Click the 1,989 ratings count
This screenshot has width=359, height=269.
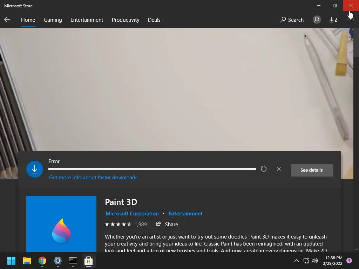click(x=141, y=225)
